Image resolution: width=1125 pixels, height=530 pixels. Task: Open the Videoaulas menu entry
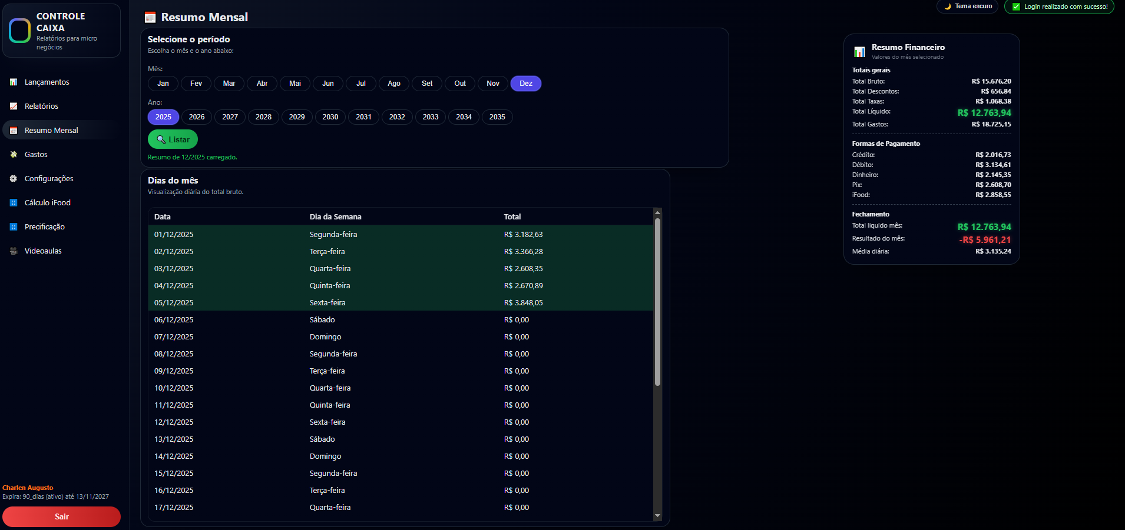coord(43,251)
